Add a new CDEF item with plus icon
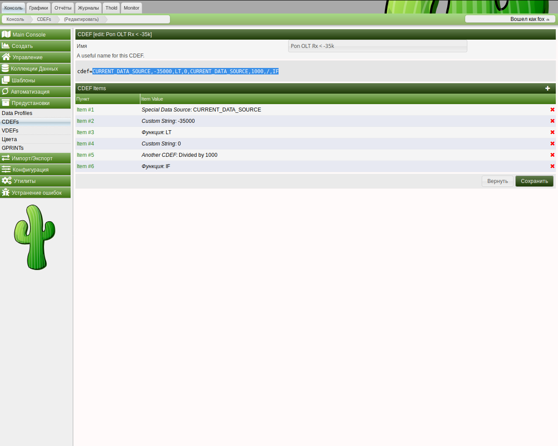 pos(548,88)
